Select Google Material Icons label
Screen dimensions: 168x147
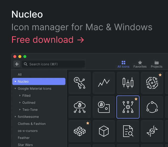(34, 89)
